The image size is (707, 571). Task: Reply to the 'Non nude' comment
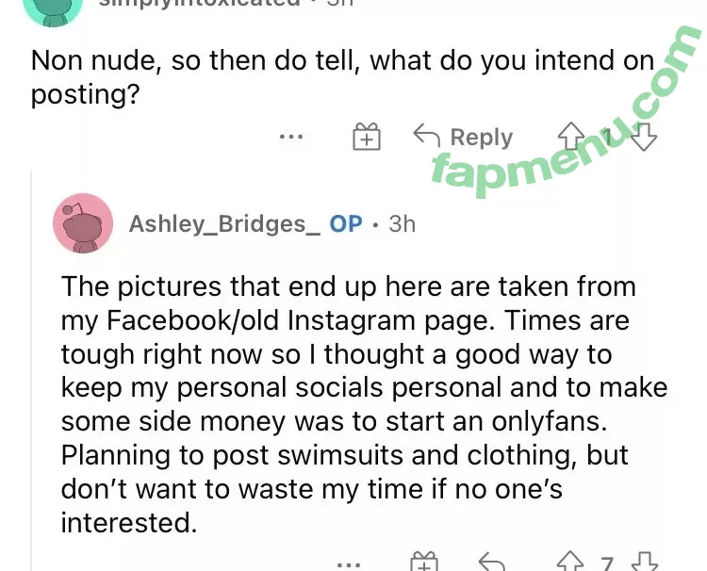[x=463, y=137]
